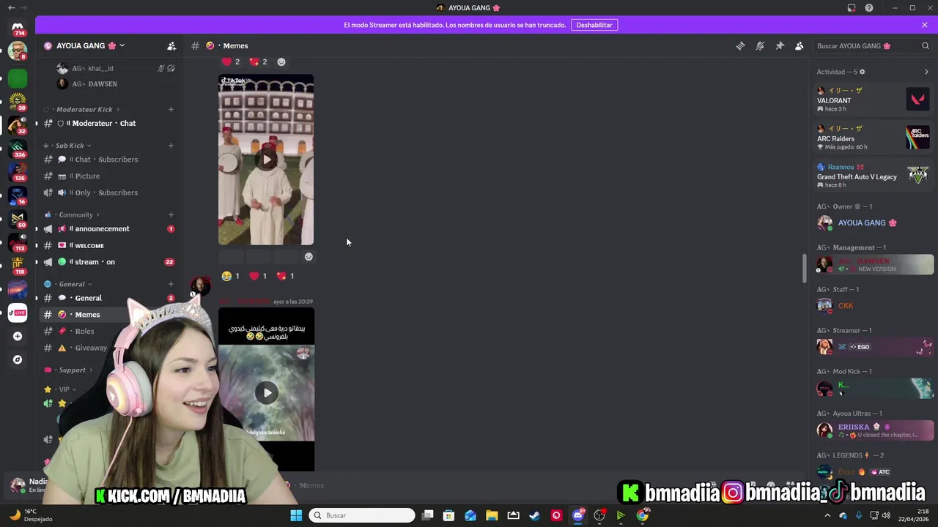Add channel to Community category with plus

[x=171, y=215]
